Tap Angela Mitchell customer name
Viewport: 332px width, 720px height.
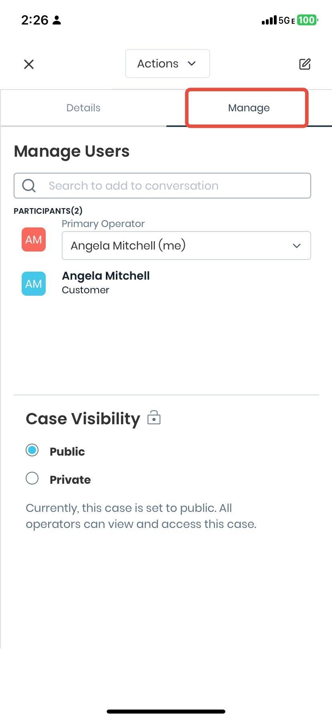coord(106,276)
